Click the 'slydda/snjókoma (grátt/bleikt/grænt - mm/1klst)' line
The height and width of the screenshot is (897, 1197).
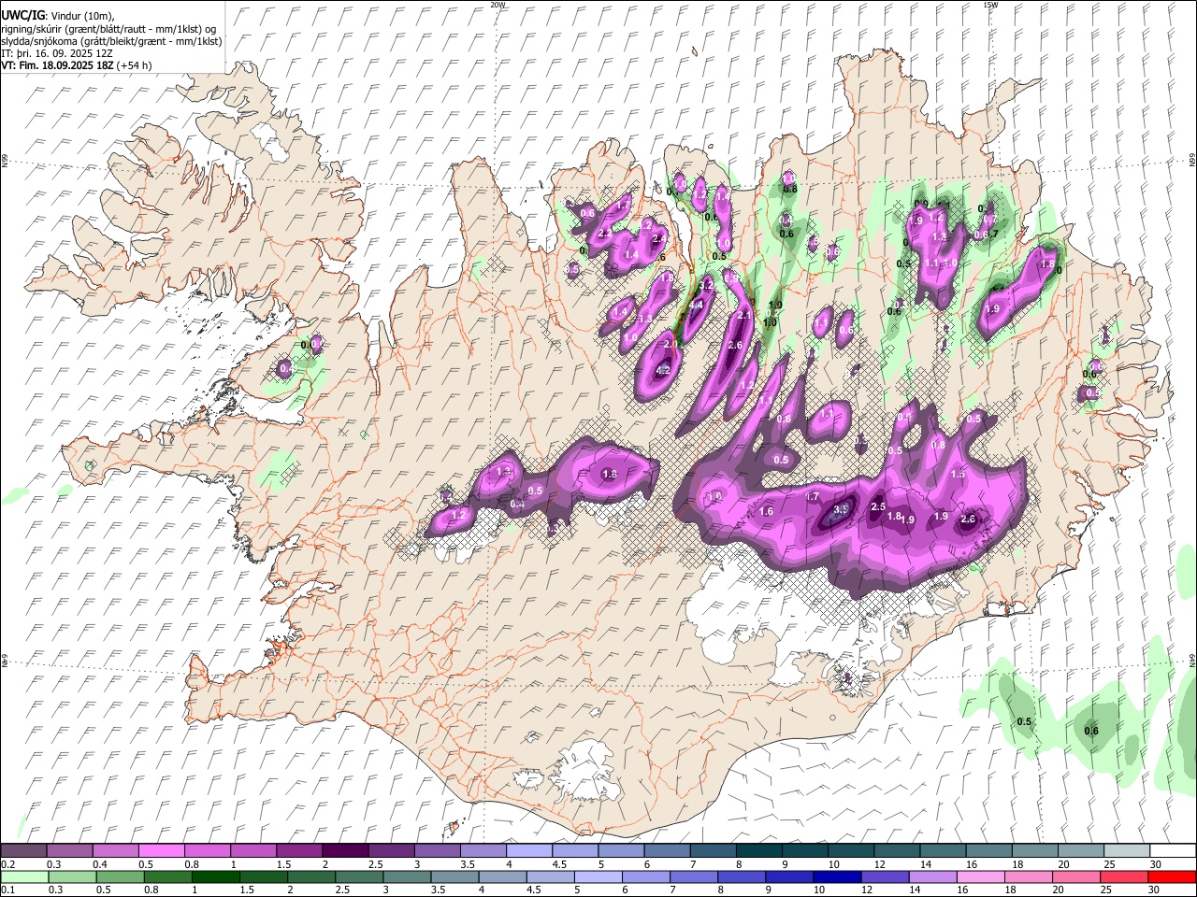[x=111, y=41]
